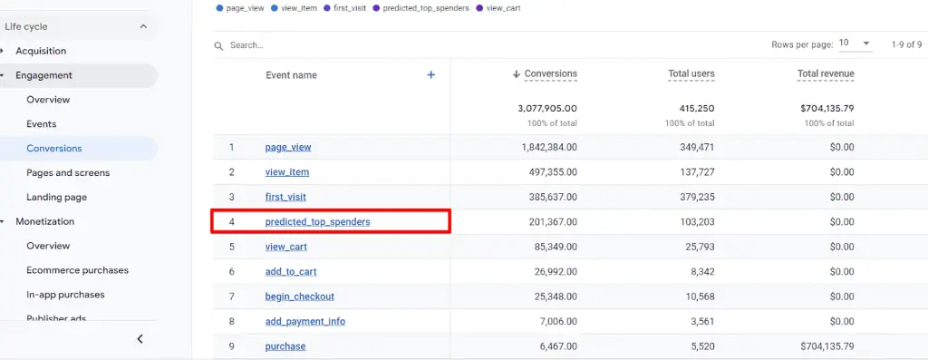Open Engagement Overview in the sidebar
This screenshot has height=360, width=928.
(x=48, y=100)
